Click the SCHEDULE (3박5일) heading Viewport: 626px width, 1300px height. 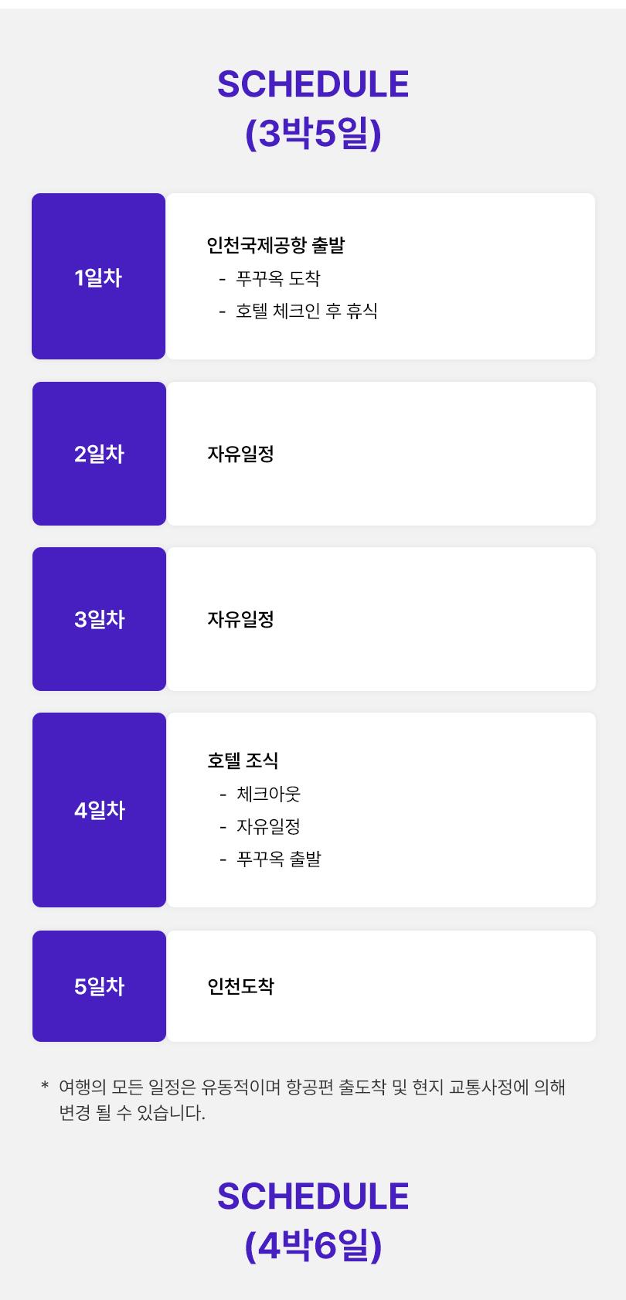point(313,109)
